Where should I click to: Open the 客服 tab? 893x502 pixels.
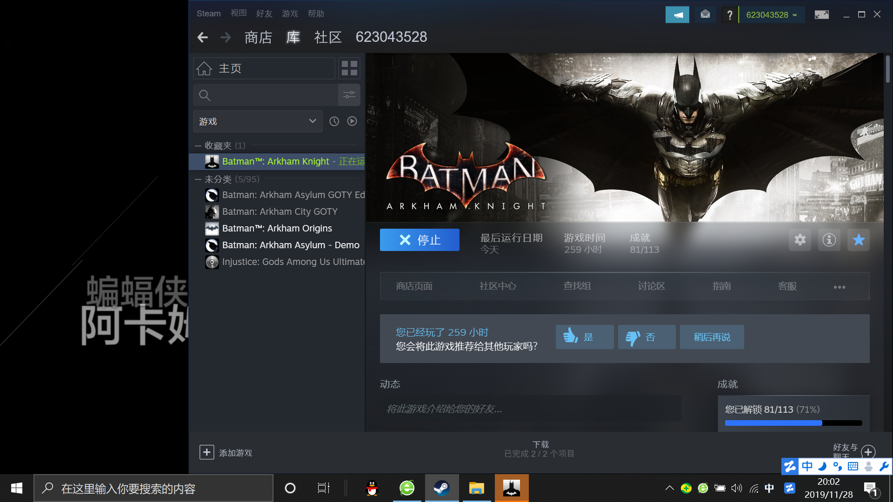(787, 286)
